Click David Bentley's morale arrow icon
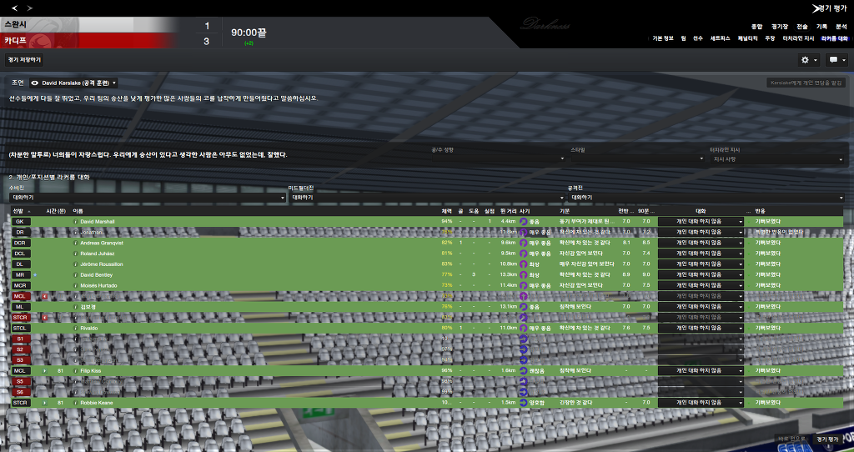The image size is (854, 452). 523,275
